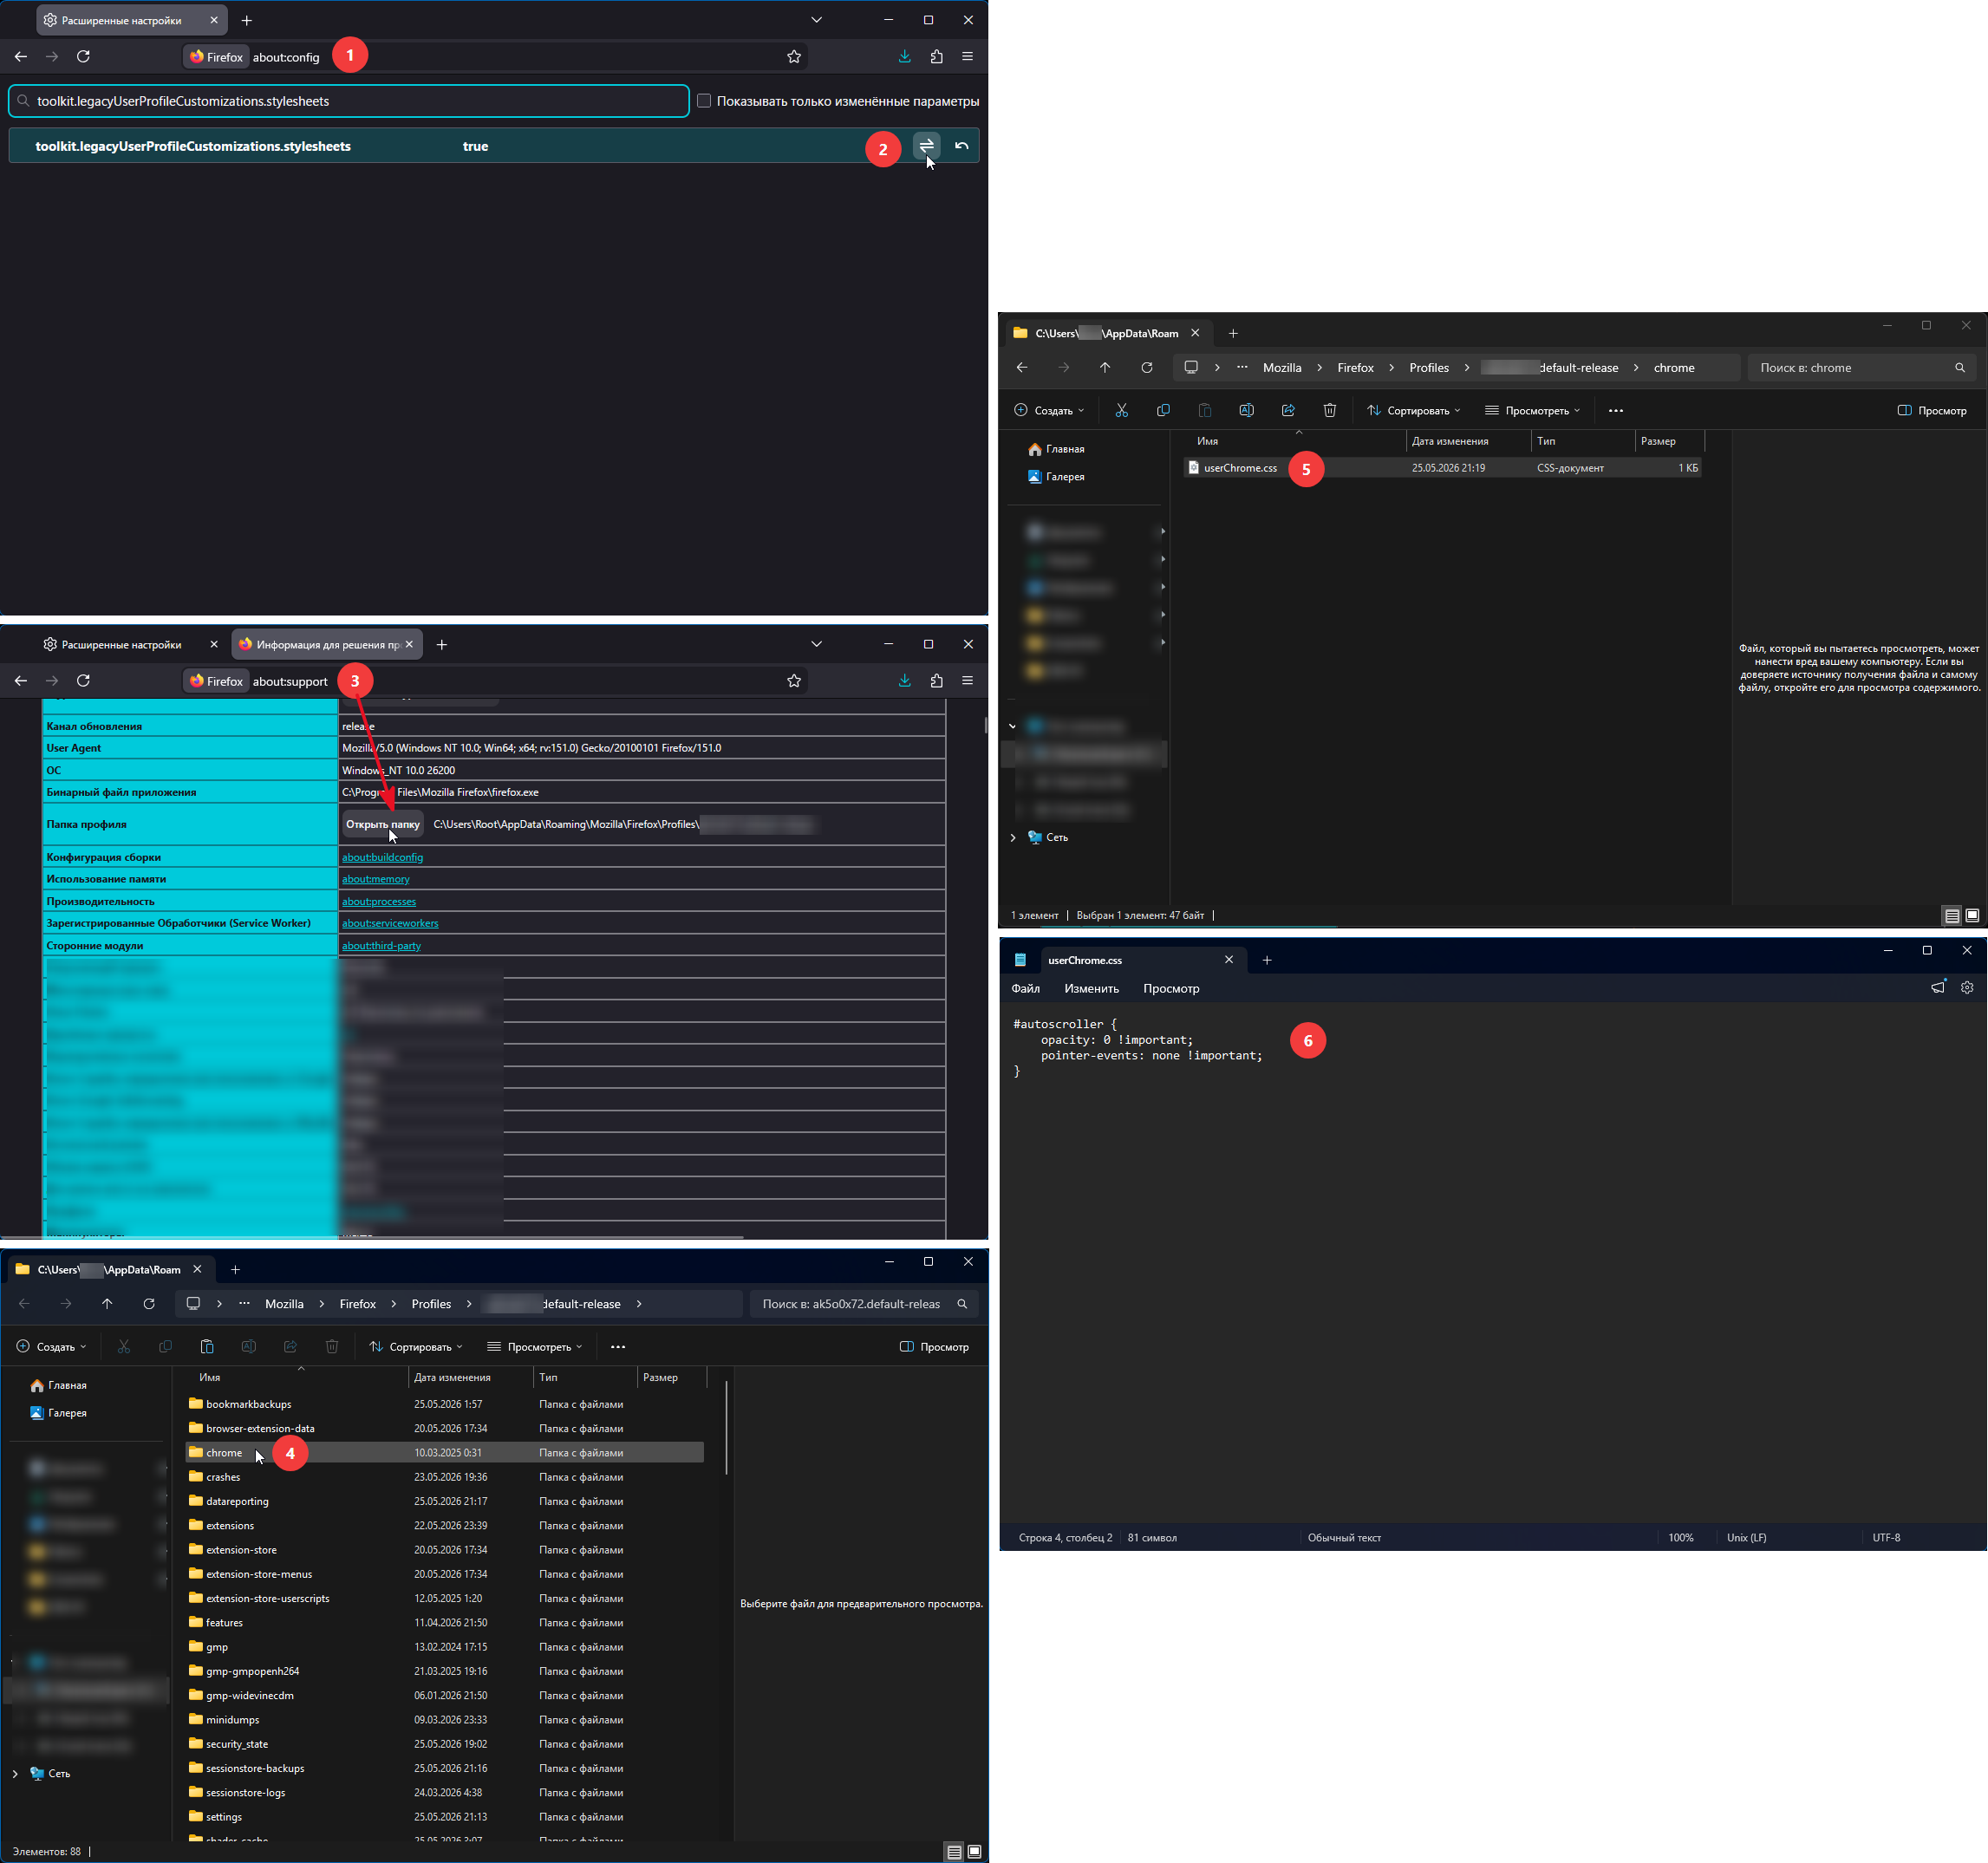Open 'Просмотреть' dropdown in profile Explorer
The image size is (1988, 1863).
pyautogui.click(x=535, y=1347)
